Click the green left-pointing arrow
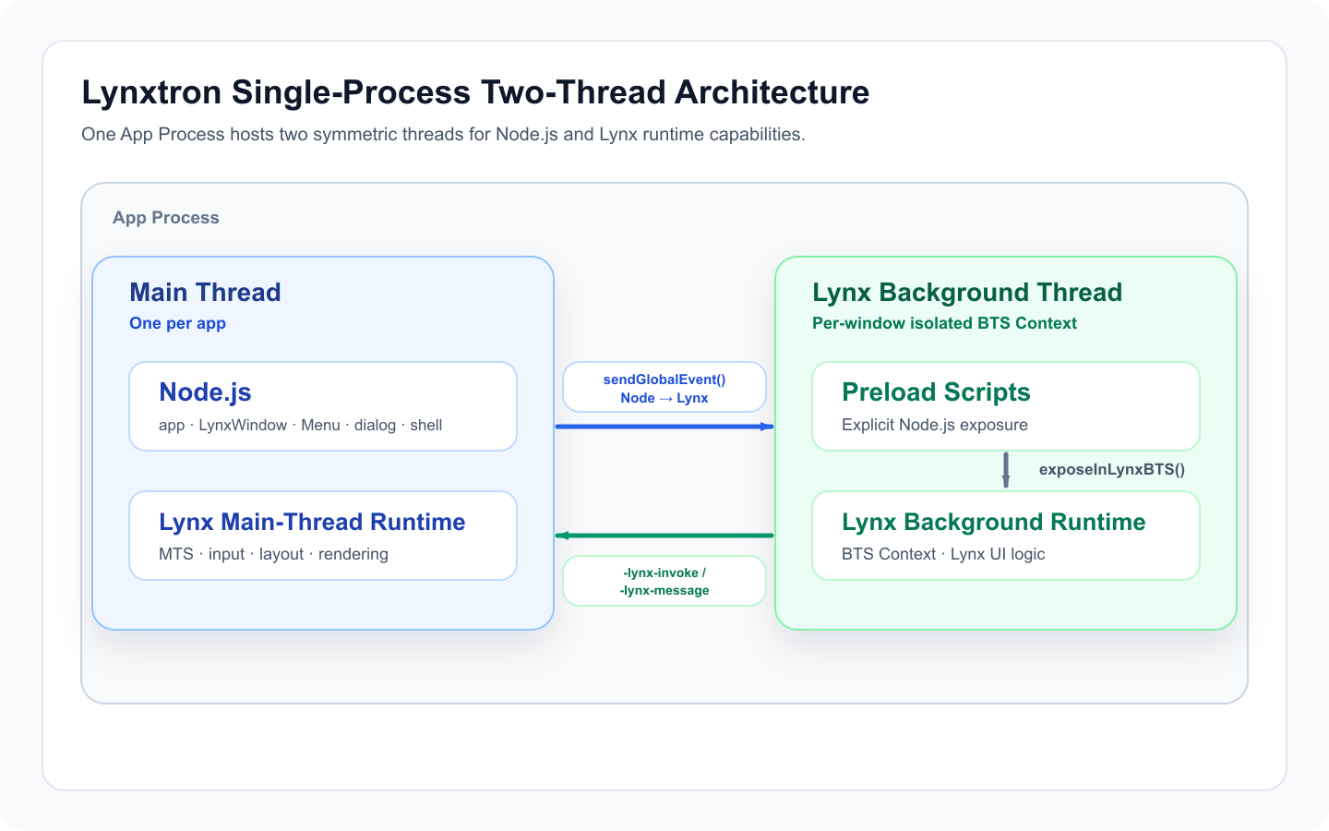The width and height of the screenshot is (1329, 831). [x=664, y=536]
